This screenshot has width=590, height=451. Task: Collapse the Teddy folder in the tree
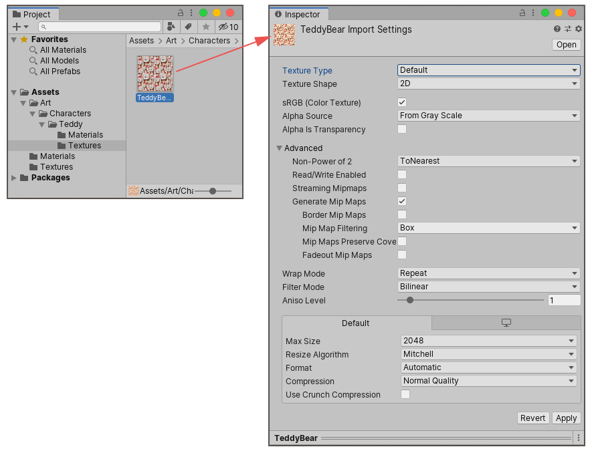41,124
